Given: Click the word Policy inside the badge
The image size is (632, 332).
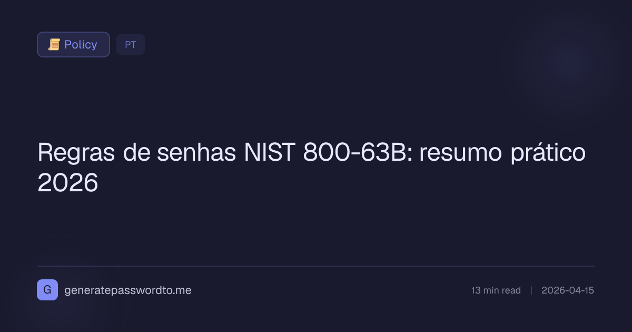Looking at the screenshot, I should 81,45.
